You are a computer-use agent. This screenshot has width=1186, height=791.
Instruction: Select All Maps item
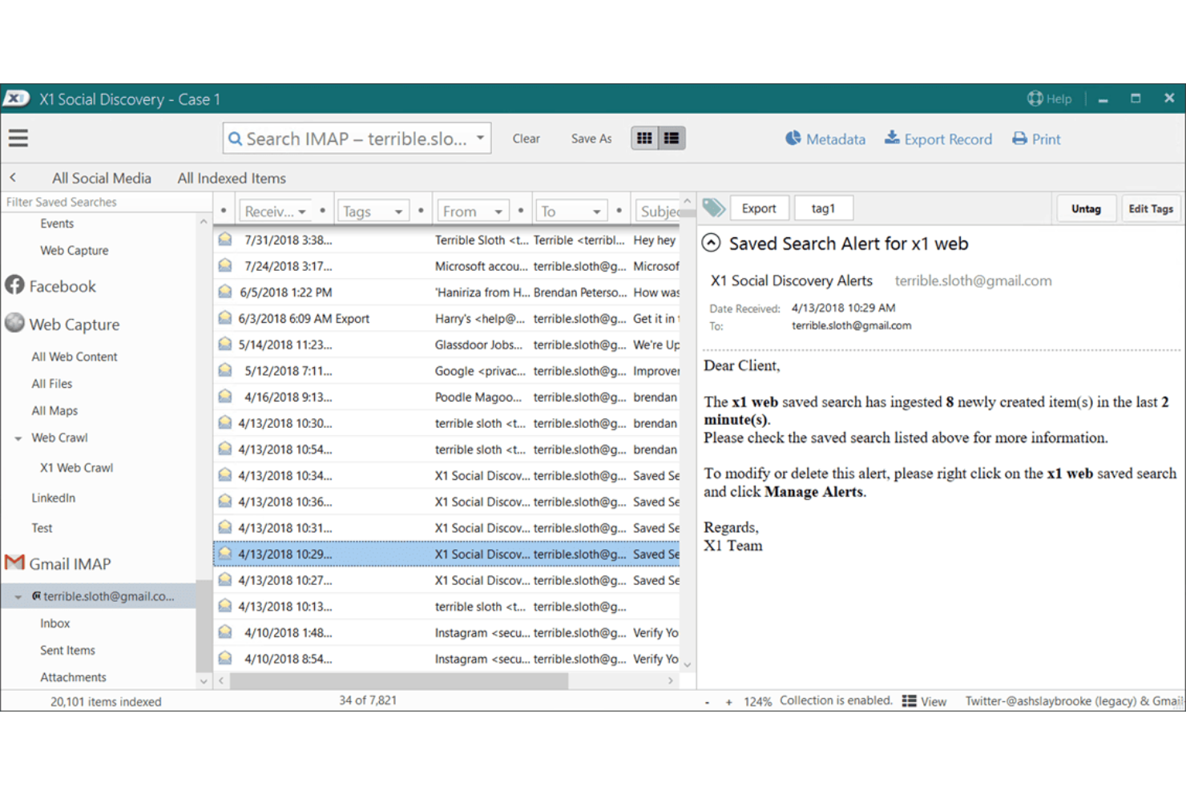coord(54,410)
